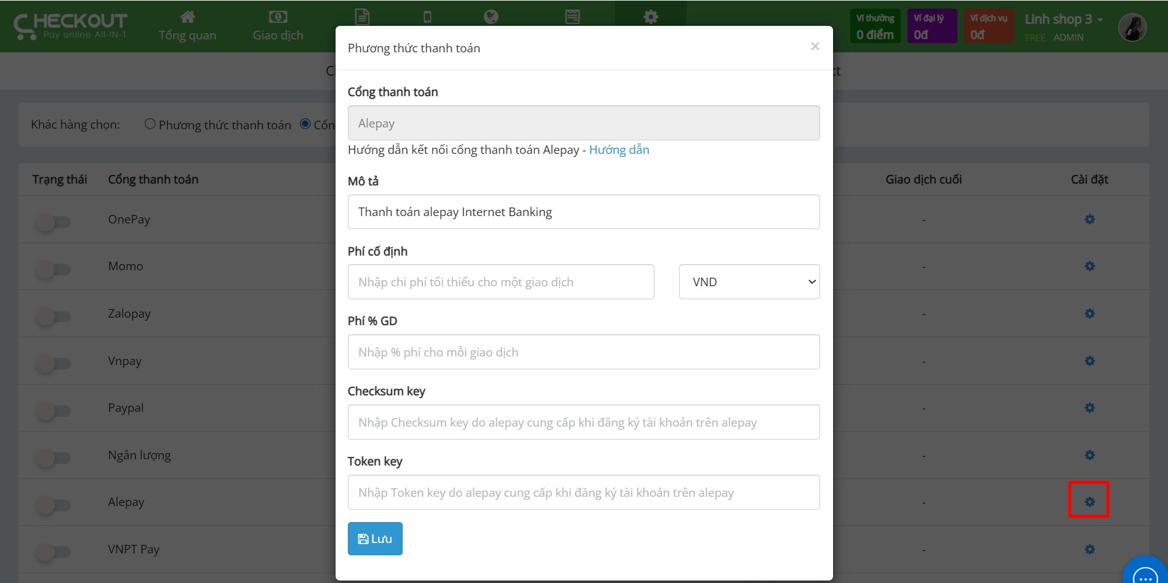
Task: Open the VND currency dropdown
Action: point(749,282)
